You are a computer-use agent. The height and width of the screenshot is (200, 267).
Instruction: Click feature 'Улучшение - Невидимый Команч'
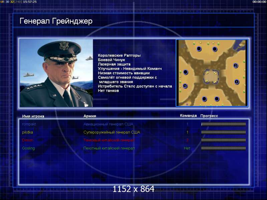click(130, 69)
